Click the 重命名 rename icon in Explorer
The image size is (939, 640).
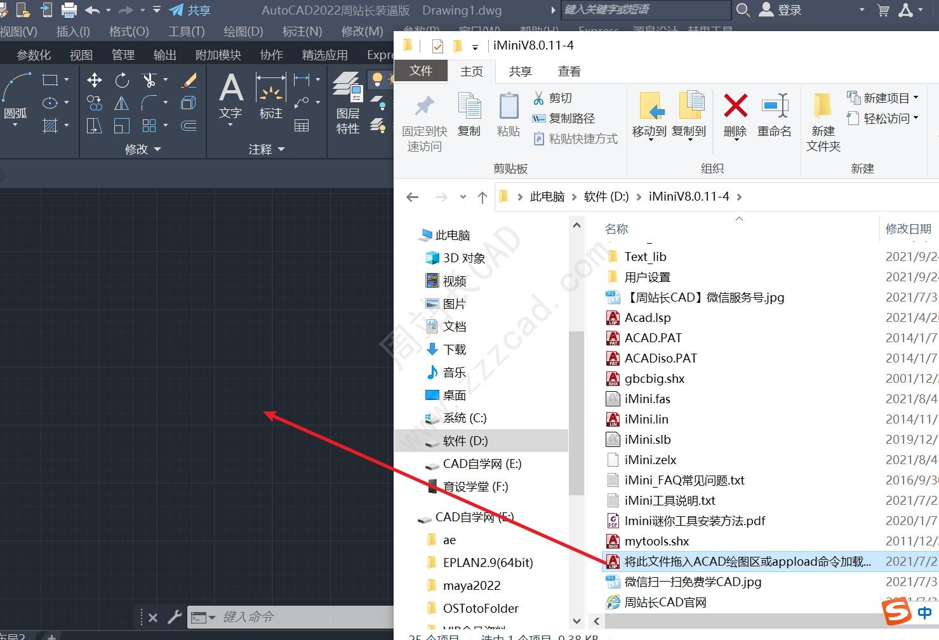point(775,116)
